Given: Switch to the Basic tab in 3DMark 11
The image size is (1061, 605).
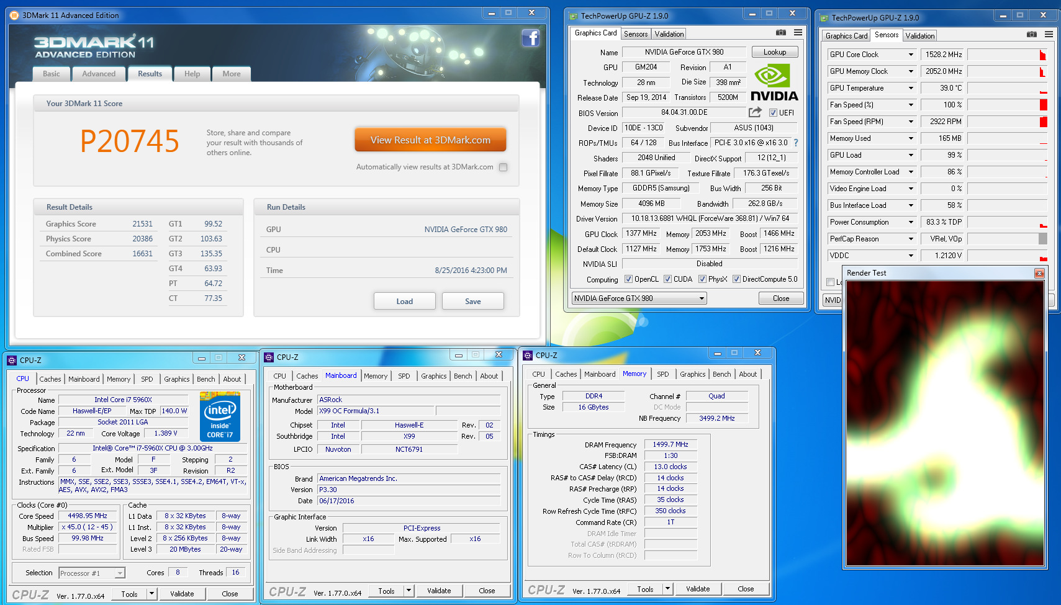Looking at the screenshot, I should (x=52, y=74).
